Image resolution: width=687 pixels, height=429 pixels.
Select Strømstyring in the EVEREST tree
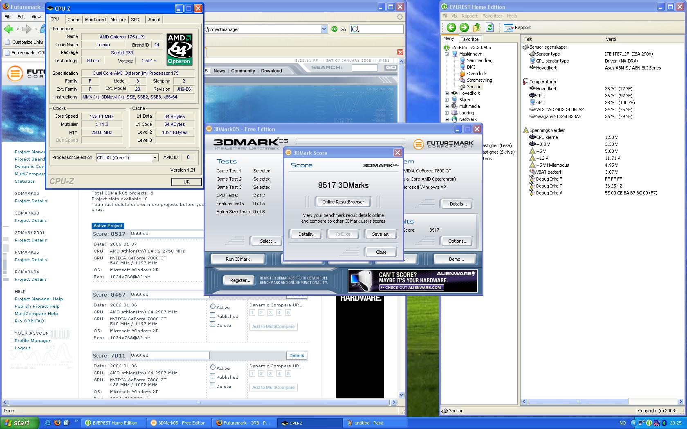480,80
